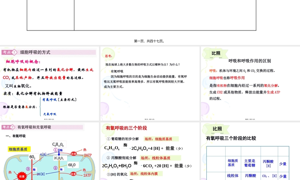Click the 比照 ribbon above 呼吸和呼吸作用的区别

216,53
